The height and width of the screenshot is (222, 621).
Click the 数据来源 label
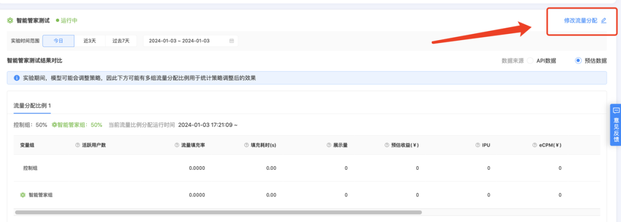[x=512, y=61]
